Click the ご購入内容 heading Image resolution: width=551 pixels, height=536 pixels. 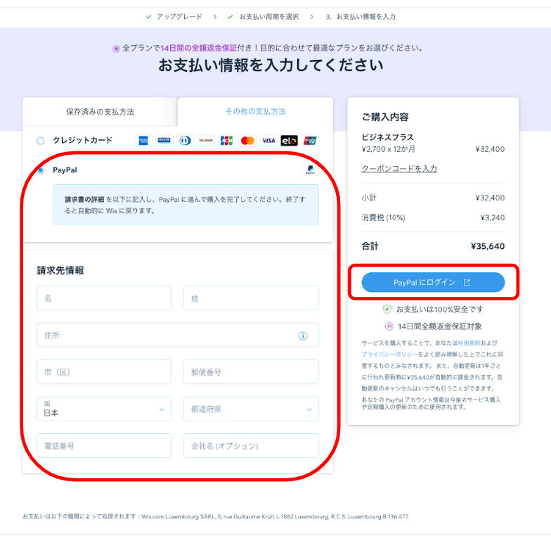pos(385,117)
